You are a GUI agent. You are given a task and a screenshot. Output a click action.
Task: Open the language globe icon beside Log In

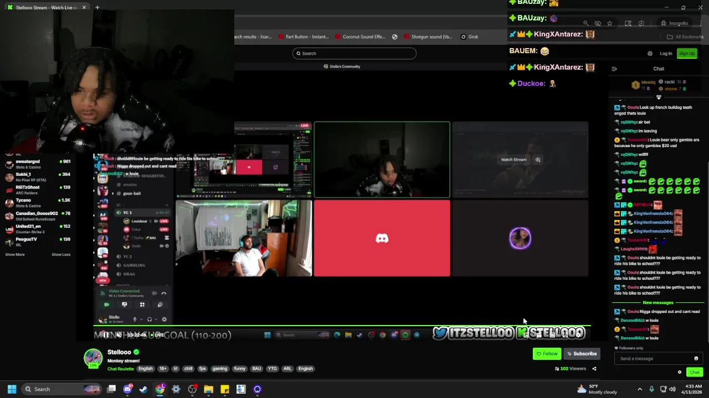point(650,54)
